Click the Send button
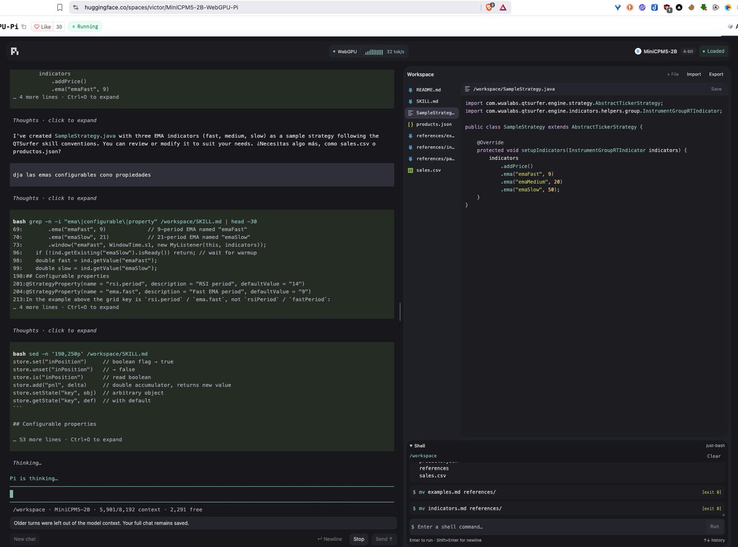 384,539
